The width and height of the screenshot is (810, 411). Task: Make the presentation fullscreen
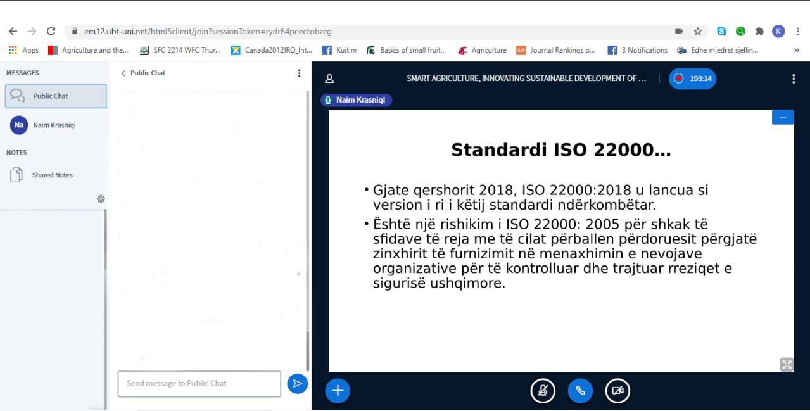click(787, 364)
